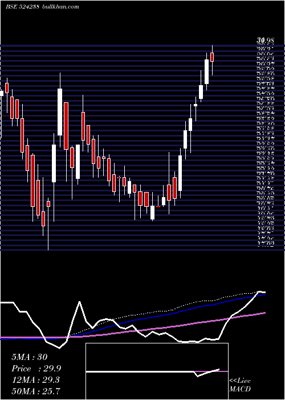Click the BSE 524288 stock code label
This screenshot has width=285, height=400.
pyautogui.click(x=22, y=7)
